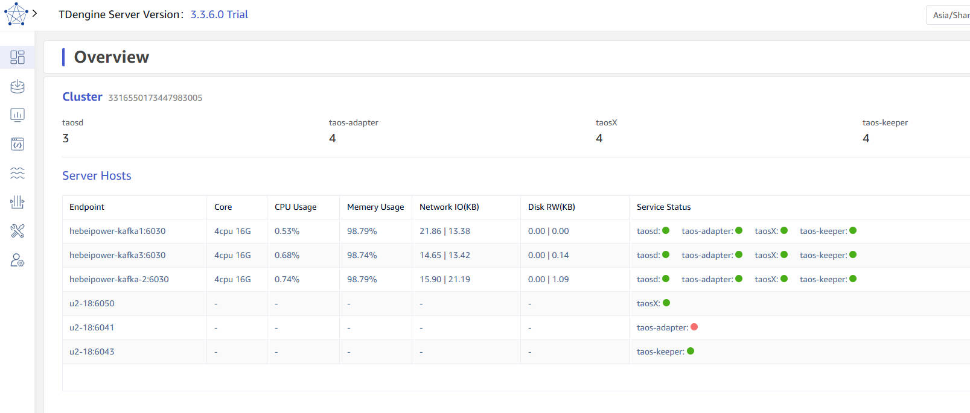Click the CPU Usage column header
Image resolution: width=970 pixels, height=413 pixels.
(x=295, y=207)
